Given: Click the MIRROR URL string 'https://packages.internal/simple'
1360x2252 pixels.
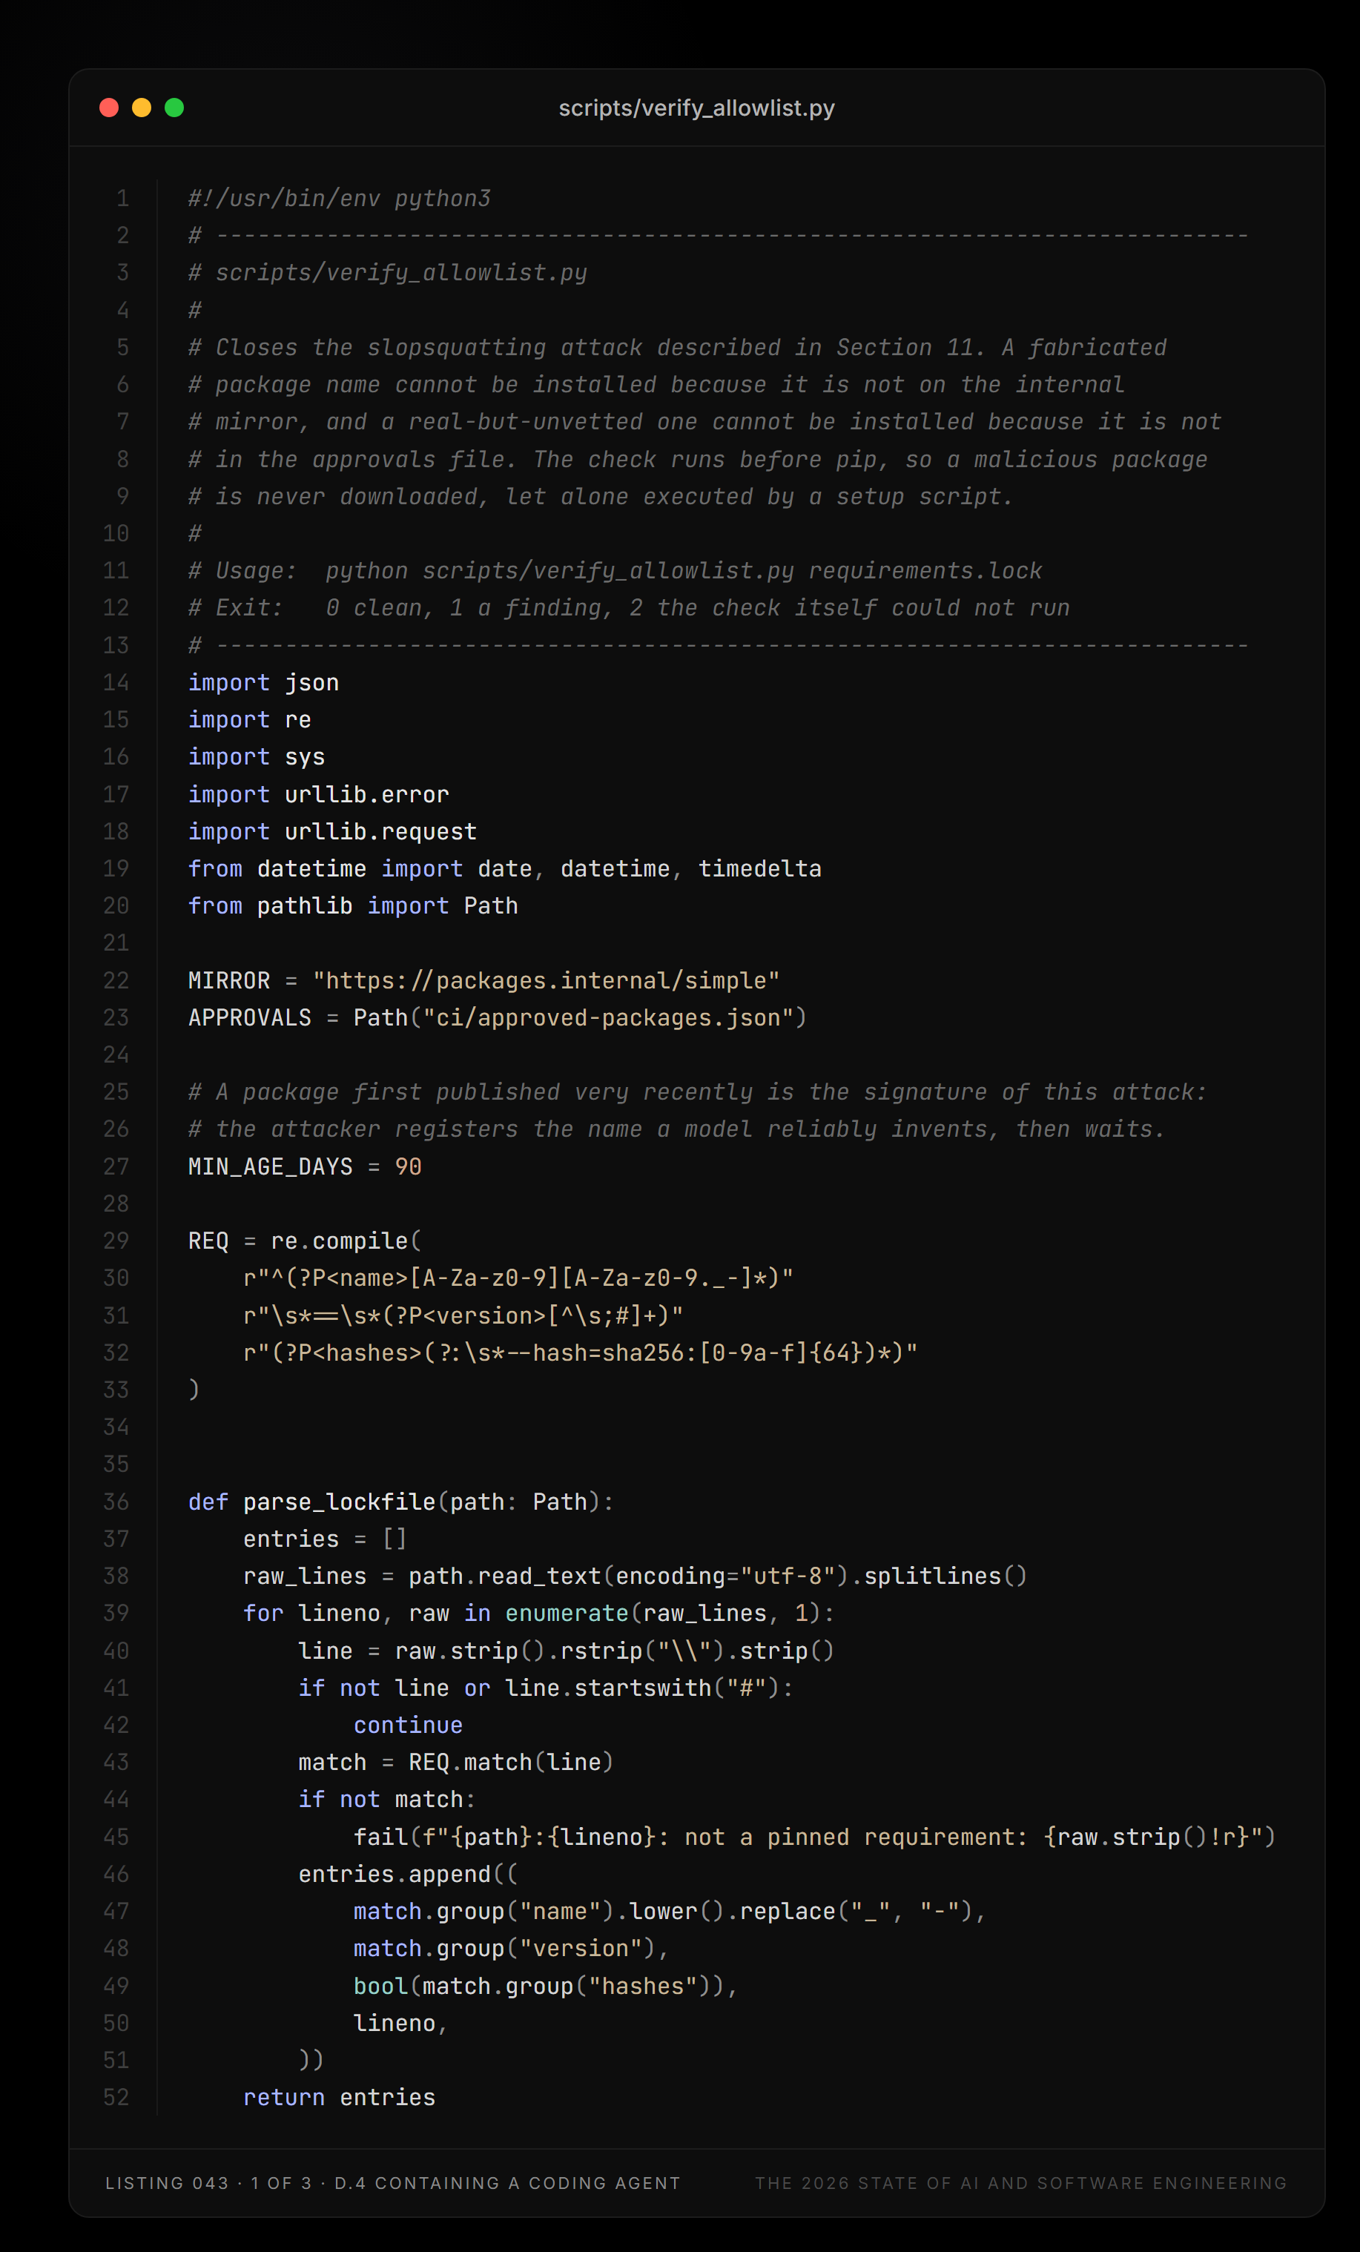Looking at the screenshot, I should click(x=546, y=981).
